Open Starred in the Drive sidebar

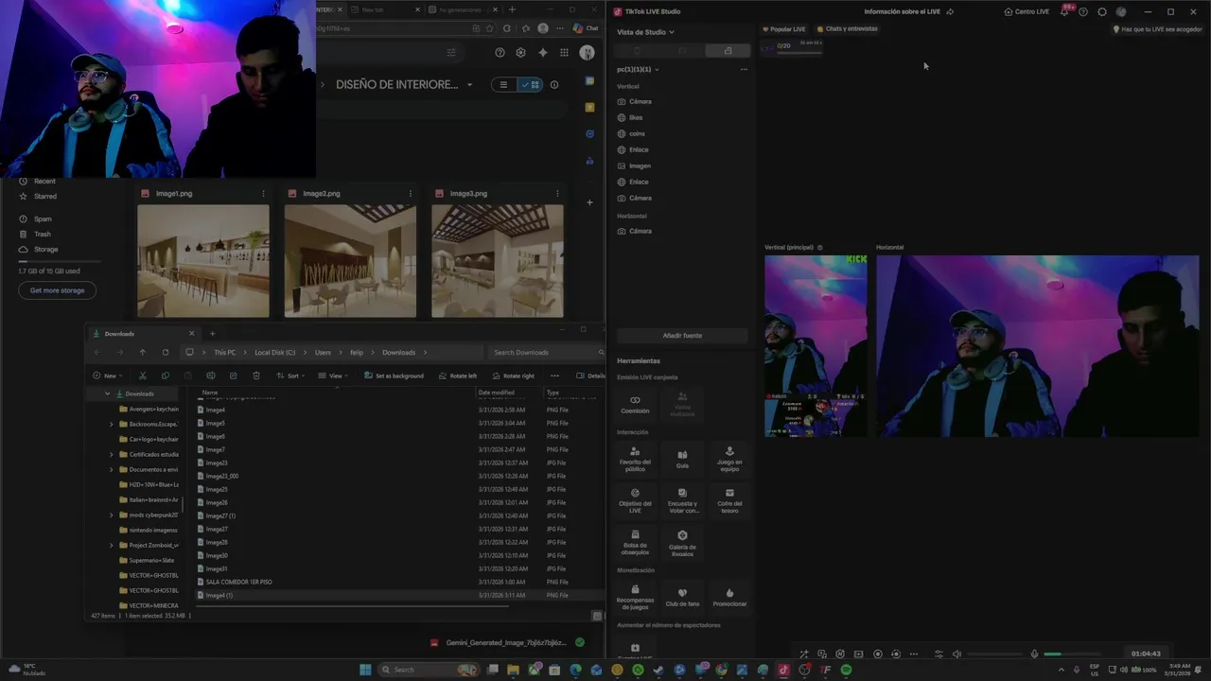pyautogui.click(x=45, y=196)
